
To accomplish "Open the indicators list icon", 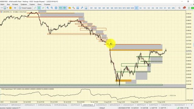I will coord(74,8).
